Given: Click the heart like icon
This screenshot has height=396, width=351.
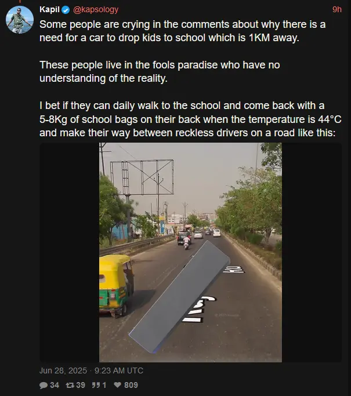Looking at the screenshot, I should [118, 385].
